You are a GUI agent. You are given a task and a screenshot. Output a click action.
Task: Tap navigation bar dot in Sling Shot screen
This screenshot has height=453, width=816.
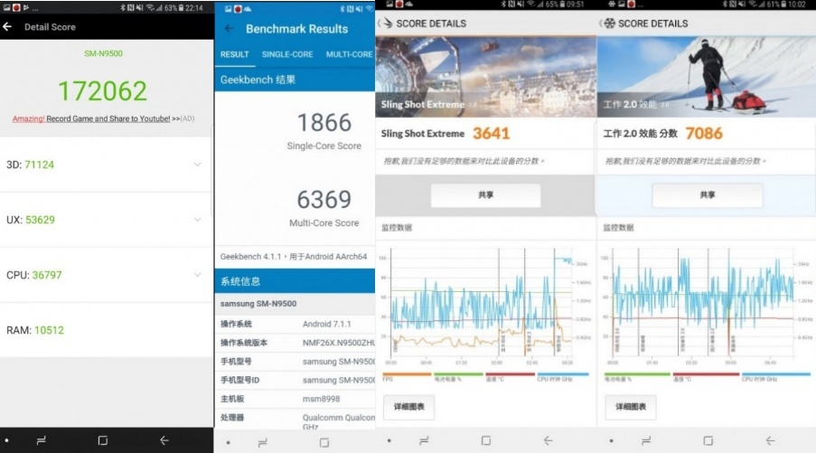point(389,440)
